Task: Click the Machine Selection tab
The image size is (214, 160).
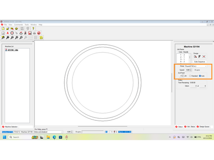Action: pyautogui.click(x=10, y=127)
